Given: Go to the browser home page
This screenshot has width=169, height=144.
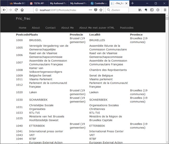Looking at the screenshot, I should point(22,10).
